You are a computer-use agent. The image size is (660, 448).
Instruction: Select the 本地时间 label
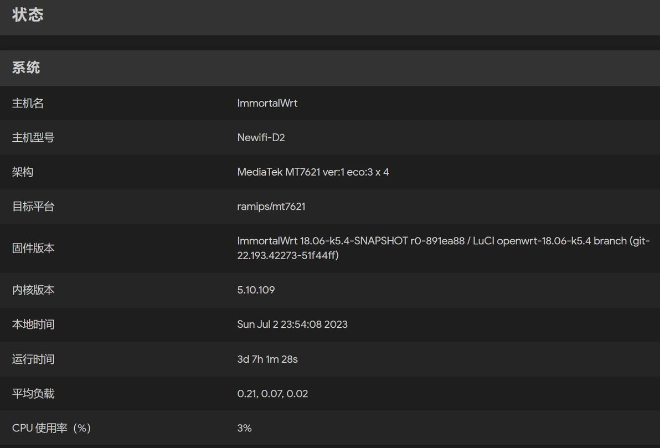(33, 324)
